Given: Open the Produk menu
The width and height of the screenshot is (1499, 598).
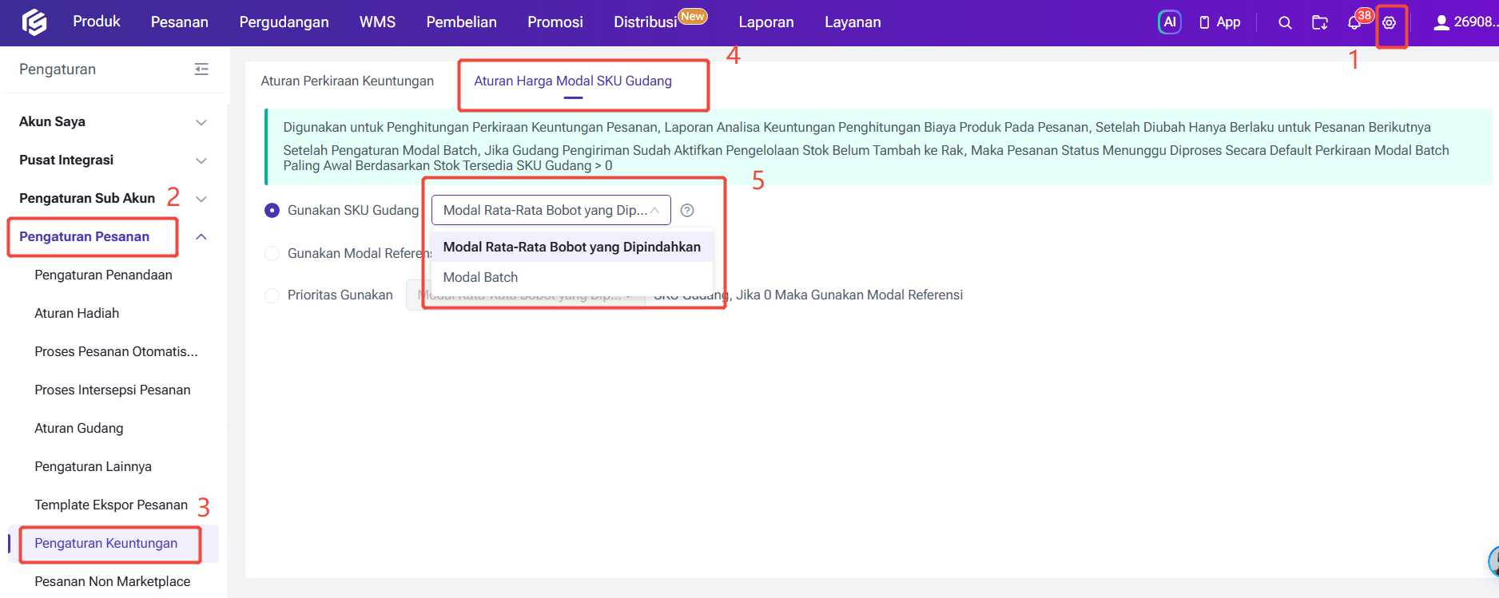Looking at the screenshot, I should pos(97,22).
